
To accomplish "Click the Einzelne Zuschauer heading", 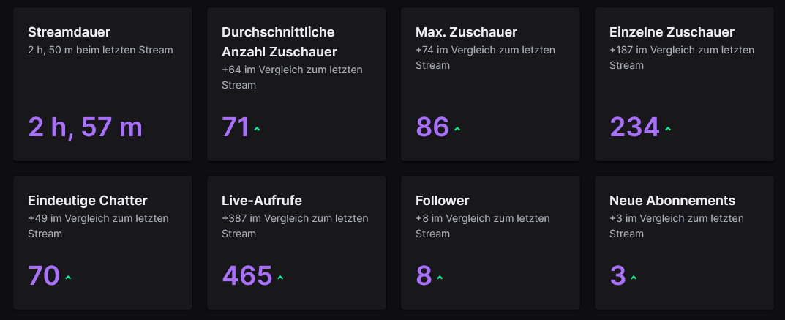I will (672, 32).
